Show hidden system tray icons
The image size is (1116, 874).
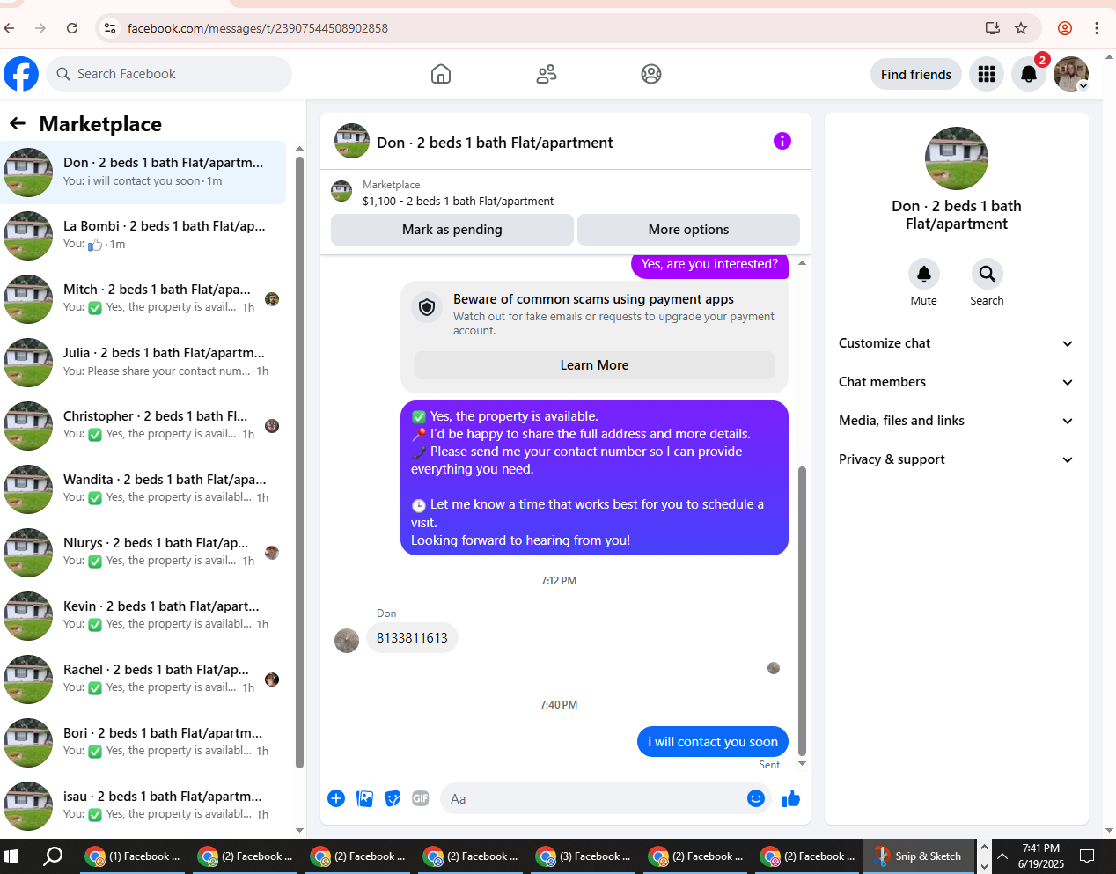click(1002, 856)
